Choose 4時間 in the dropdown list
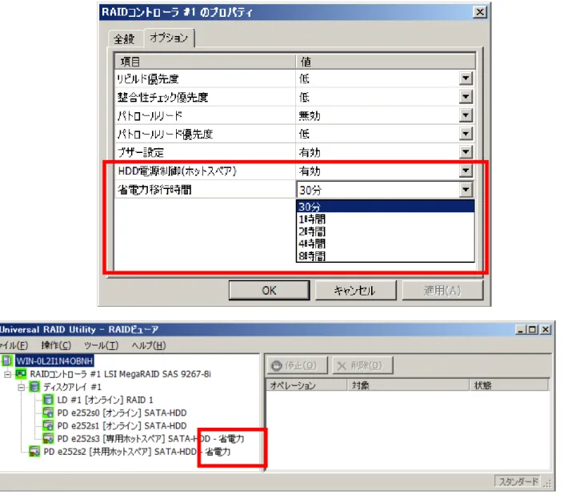The height and width of the screenshot is (495, 564). (x=385, y=243)
